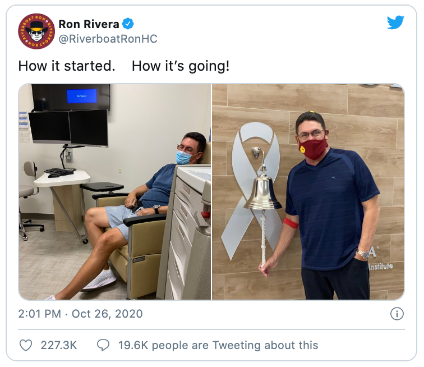The height and width of the screenshot is (367, 424).
Task: Open "19.6K people are Tweeting about this"
Action: [218, 345]
